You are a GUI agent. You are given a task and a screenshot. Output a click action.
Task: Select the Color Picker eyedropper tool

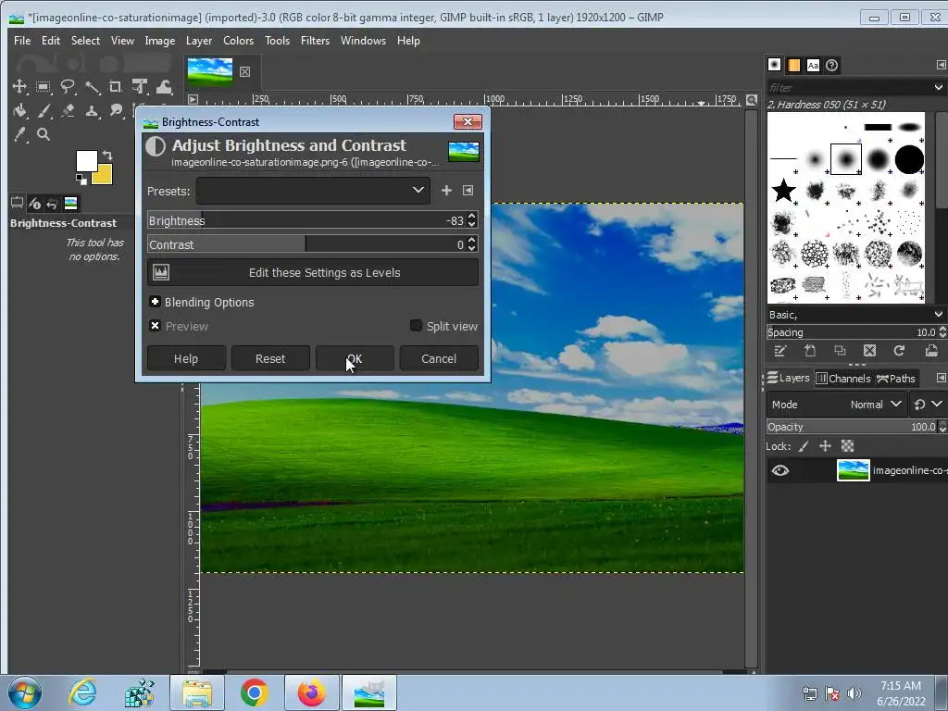(19, 135)
